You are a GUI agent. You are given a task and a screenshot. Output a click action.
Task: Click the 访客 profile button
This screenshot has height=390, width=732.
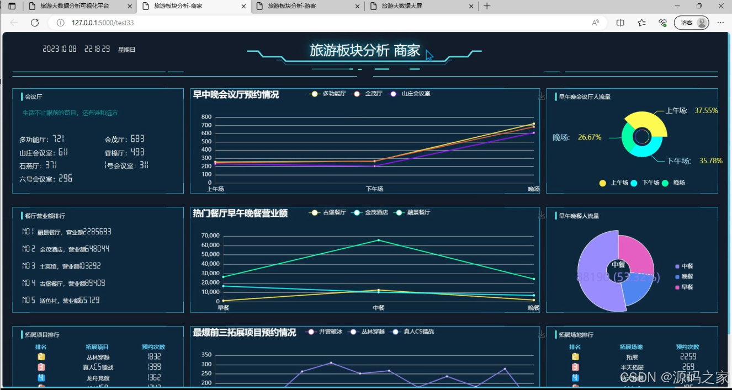(692, 23)
